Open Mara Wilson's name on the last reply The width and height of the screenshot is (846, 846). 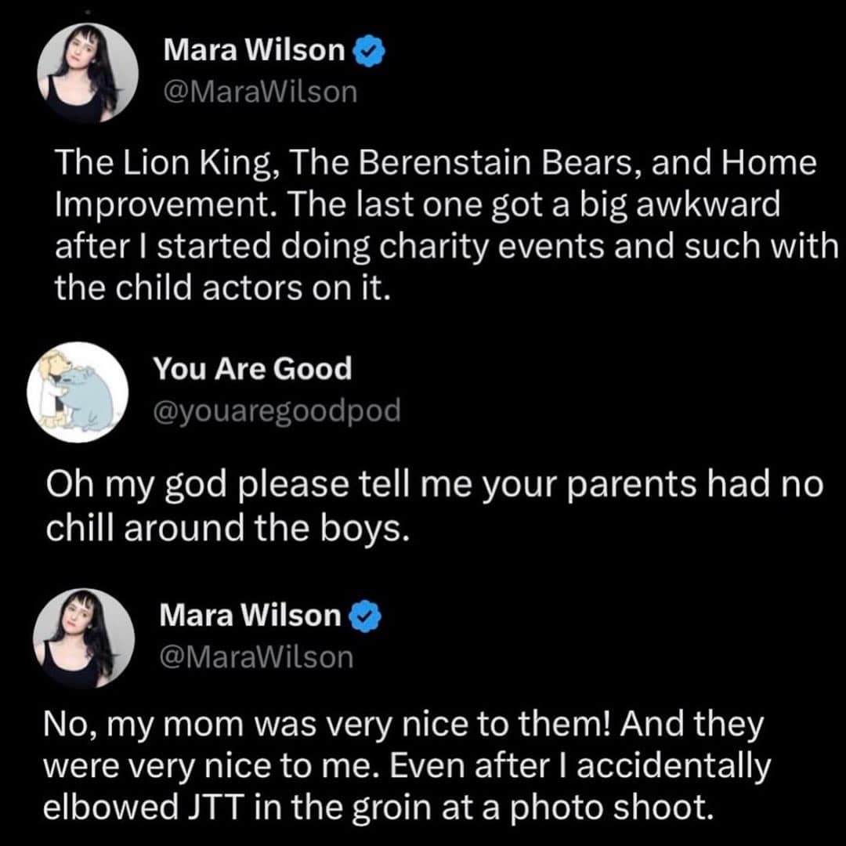pyautogui.click(x=250, y=616)
